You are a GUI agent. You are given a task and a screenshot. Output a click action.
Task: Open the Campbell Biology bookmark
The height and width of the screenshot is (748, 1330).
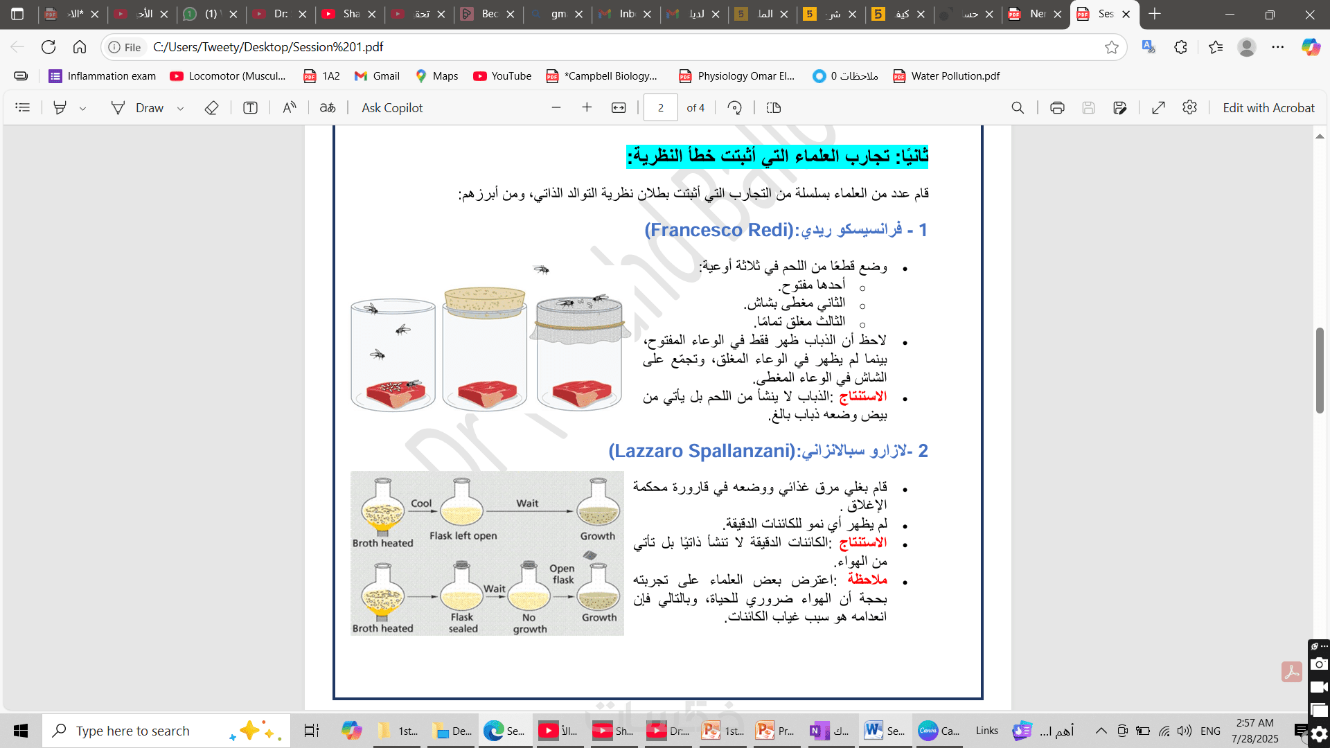(601, 76)
